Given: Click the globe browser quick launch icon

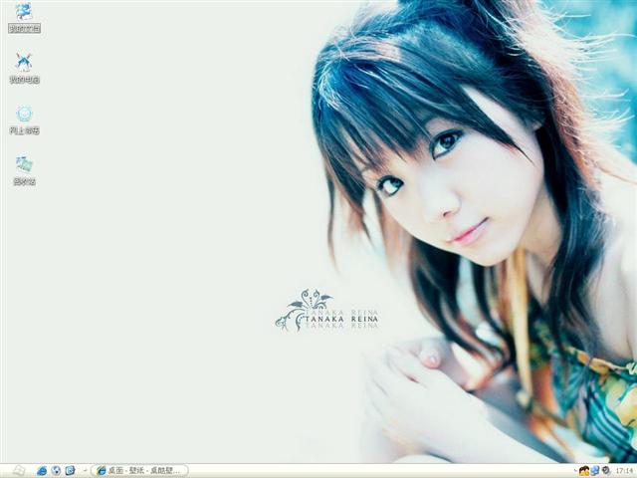Looking at the screenshot, I should pos(56,471).
